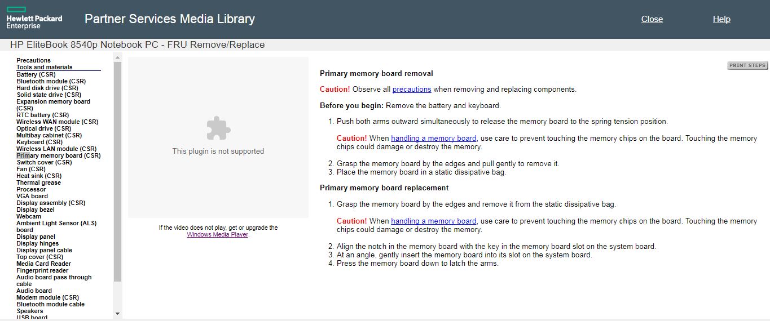Open RTC battery (CSR) procedure
This screenshot has width=770, height=321.
(43, 115)
